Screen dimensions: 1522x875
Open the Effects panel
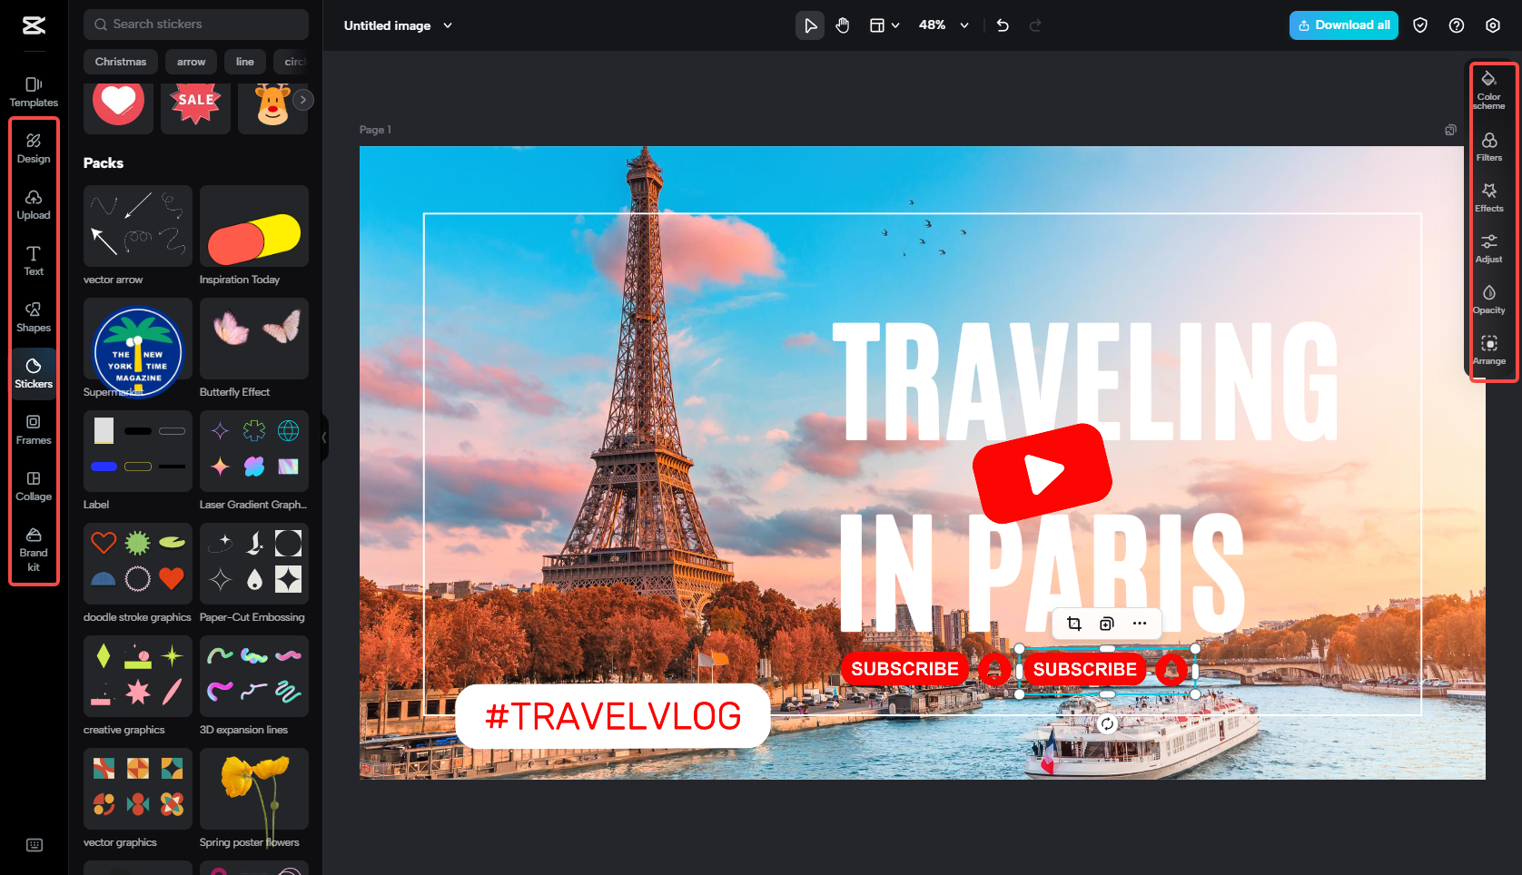[x=1489, y=196]
